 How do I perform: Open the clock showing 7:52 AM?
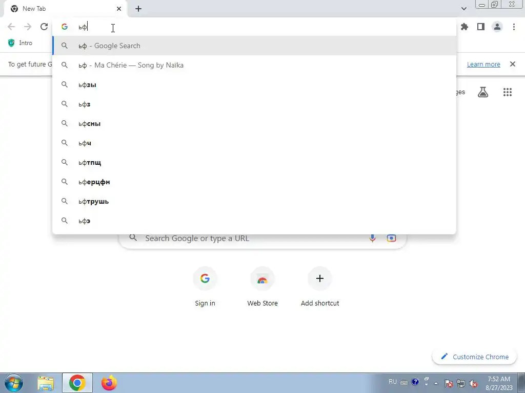pyautogui.click(x=499, y=383)
